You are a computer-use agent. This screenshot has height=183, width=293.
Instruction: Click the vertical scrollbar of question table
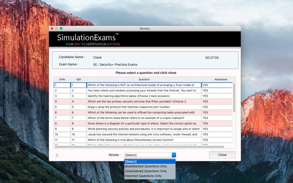pyautogui.click(x=234, y=98)
